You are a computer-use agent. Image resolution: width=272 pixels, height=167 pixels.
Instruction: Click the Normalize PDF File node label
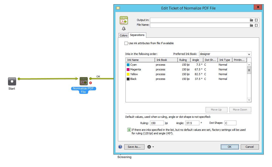click(x=83, y=90)
